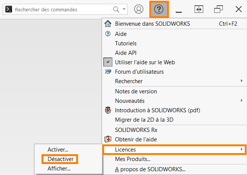
Task: Click the user login profile icon
Action: [x=139, y=9]
